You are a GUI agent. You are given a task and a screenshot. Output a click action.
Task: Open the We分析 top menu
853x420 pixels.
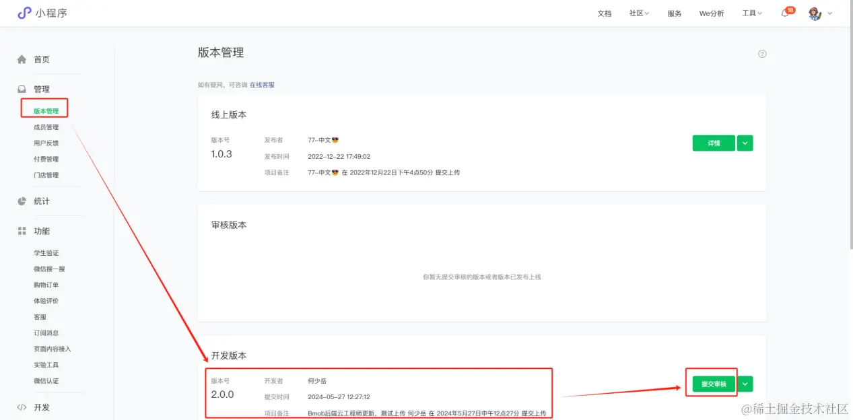[712, 13]
